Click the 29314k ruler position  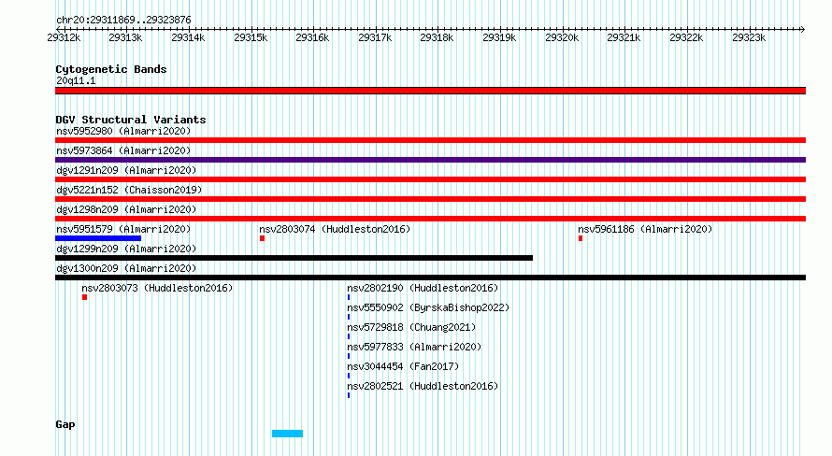[188, 37]
